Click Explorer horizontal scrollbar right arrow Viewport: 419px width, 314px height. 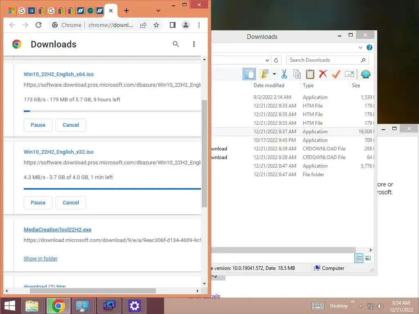click(370, 250)
